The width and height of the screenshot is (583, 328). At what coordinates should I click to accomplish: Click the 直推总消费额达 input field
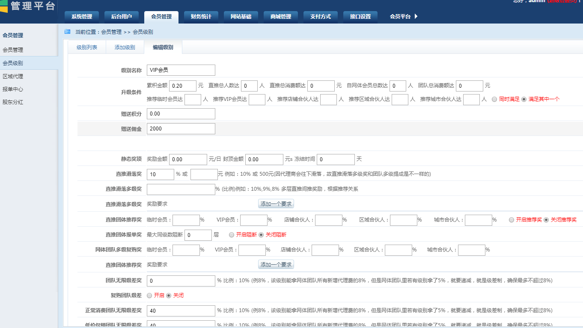tap(321, 86)
